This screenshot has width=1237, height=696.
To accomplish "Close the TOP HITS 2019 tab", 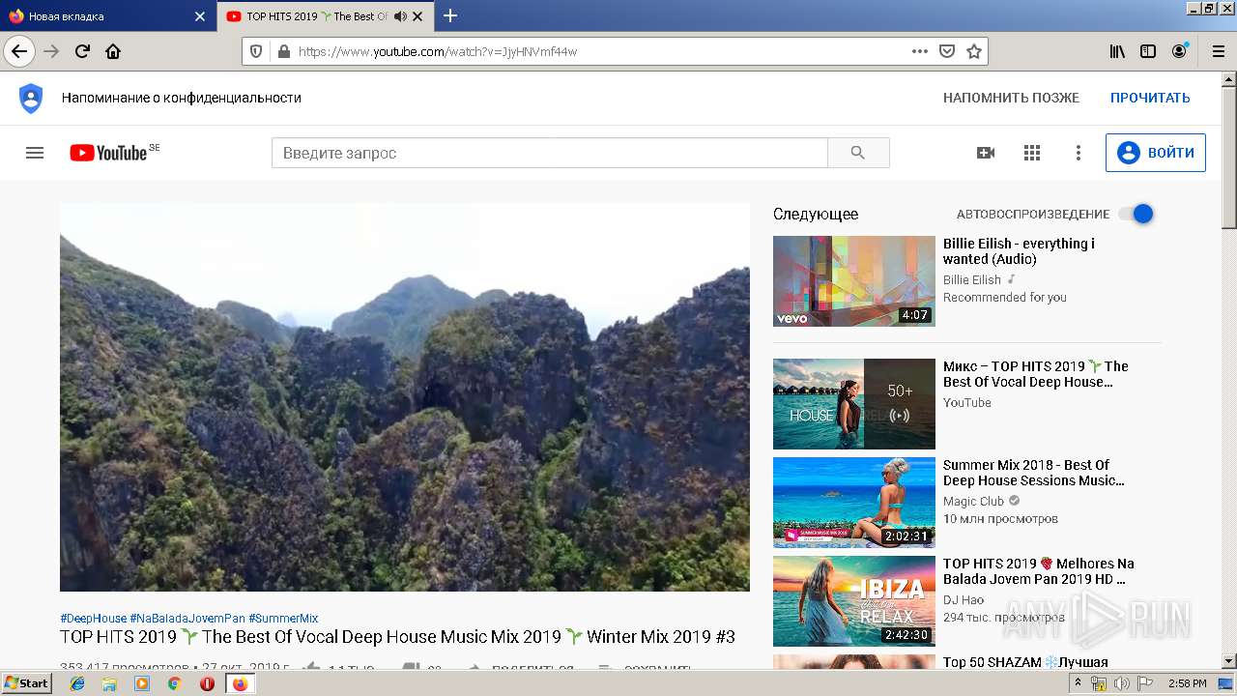I will [x=419, y=16].
